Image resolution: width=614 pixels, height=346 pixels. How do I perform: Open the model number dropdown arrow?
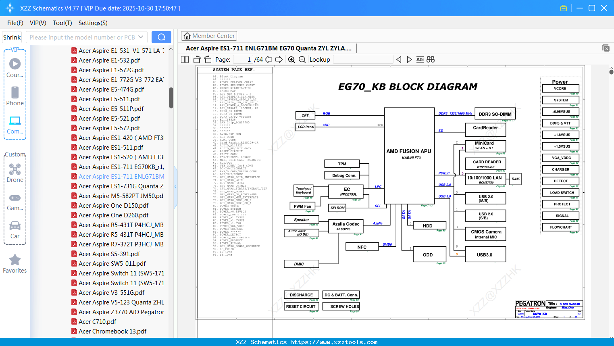coord(141,37)
